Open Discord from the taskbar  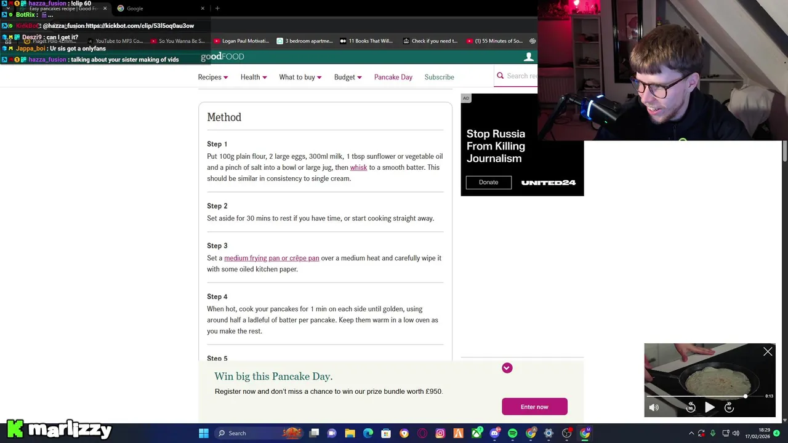(494, 433)
